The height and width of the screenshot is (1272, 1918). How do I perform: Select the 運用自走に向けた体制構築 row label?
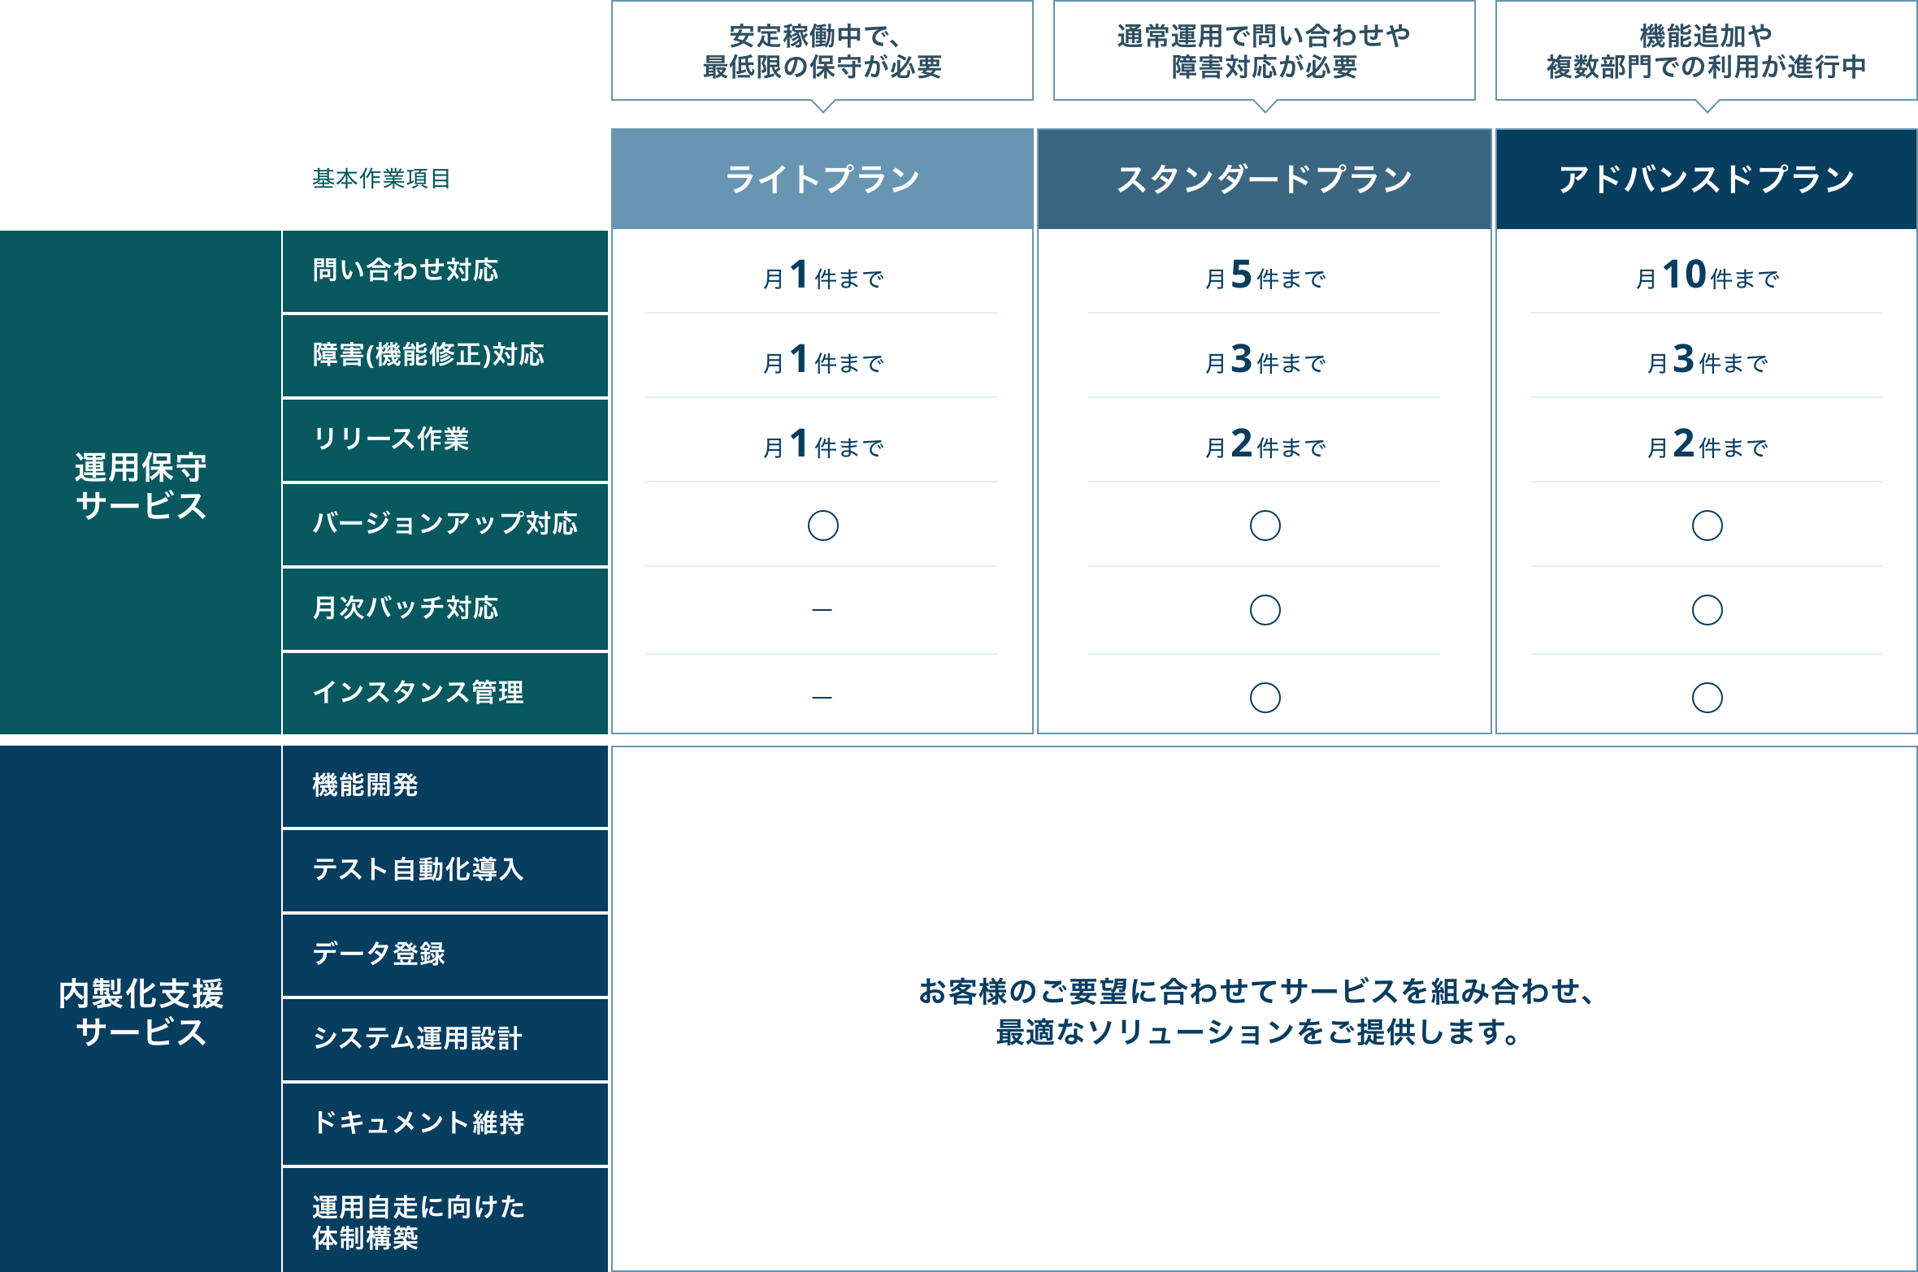click(x=445, y=1220)
